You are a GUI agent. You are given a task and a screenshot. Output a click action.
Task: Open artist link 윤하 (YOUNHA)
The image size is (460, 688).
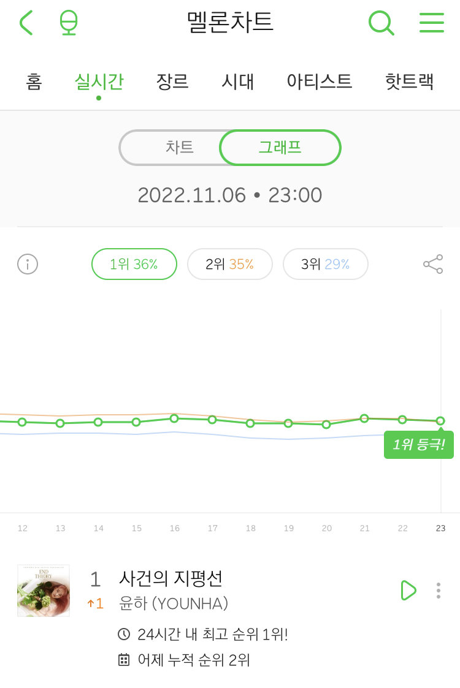click(x=173, y=603)
